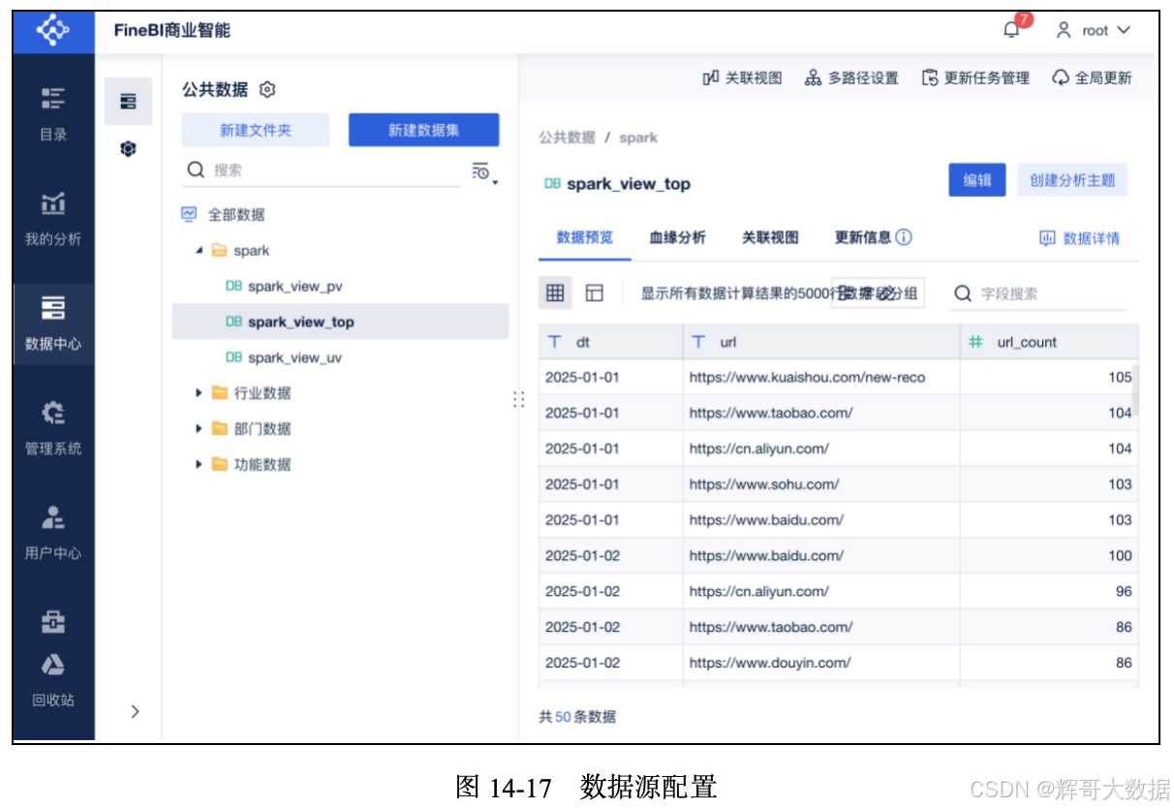Viewport: 1174px width, 808px height.
Task: Expand the 行业数据 folder
Action: [199, 393]
